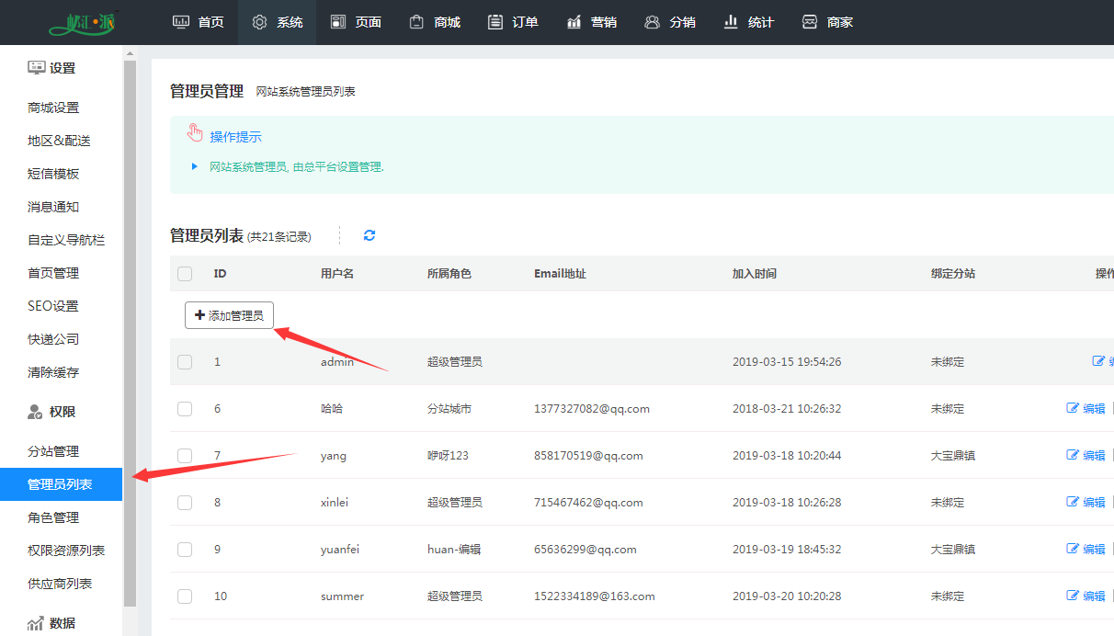Click the 添加管理员 button
Viewport: 1114px width, 636px height.
click(x=229, y=315)
